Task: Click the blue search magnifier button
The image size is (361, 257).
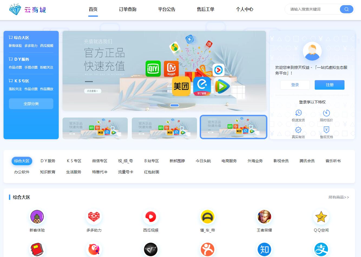Action: tap(346, 9)
